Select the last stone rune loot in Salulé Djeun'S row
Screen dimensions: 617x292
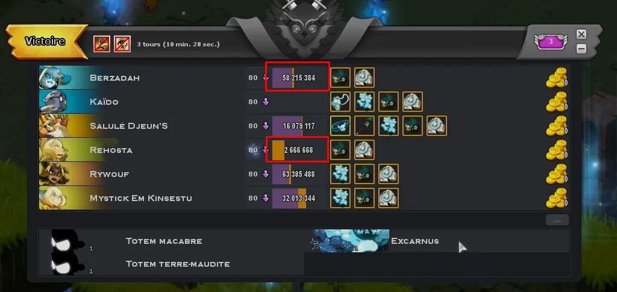point(436,126)
